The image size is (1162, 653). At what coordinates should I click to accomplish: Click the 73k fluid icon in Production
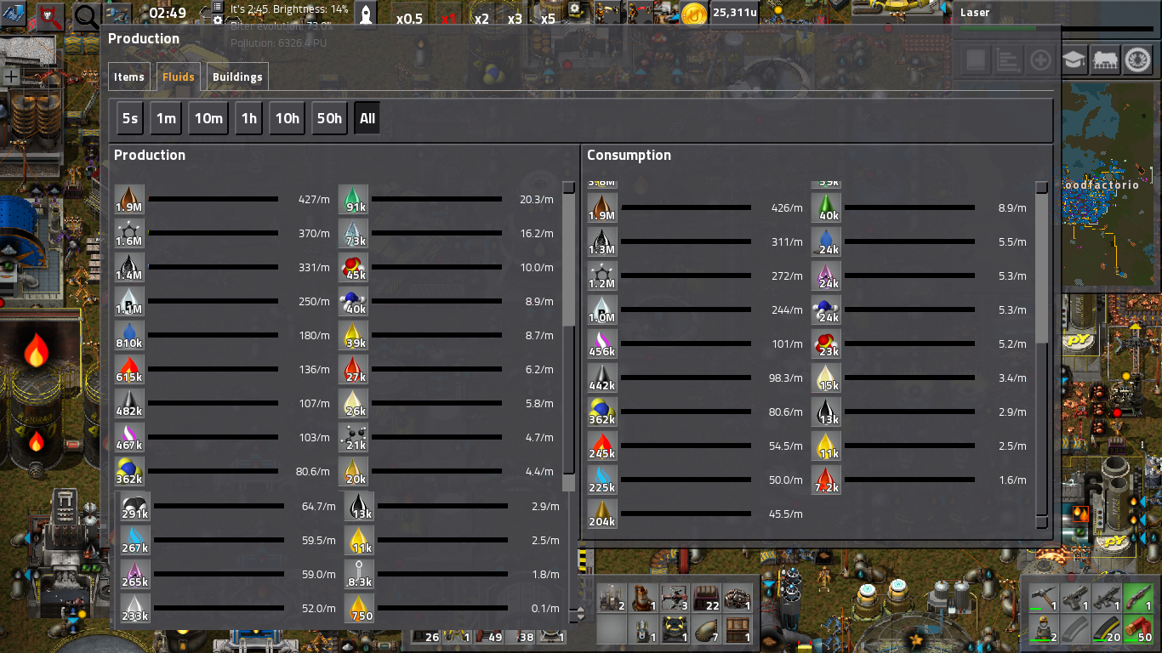pyautogui.click(x=353, y=234)
